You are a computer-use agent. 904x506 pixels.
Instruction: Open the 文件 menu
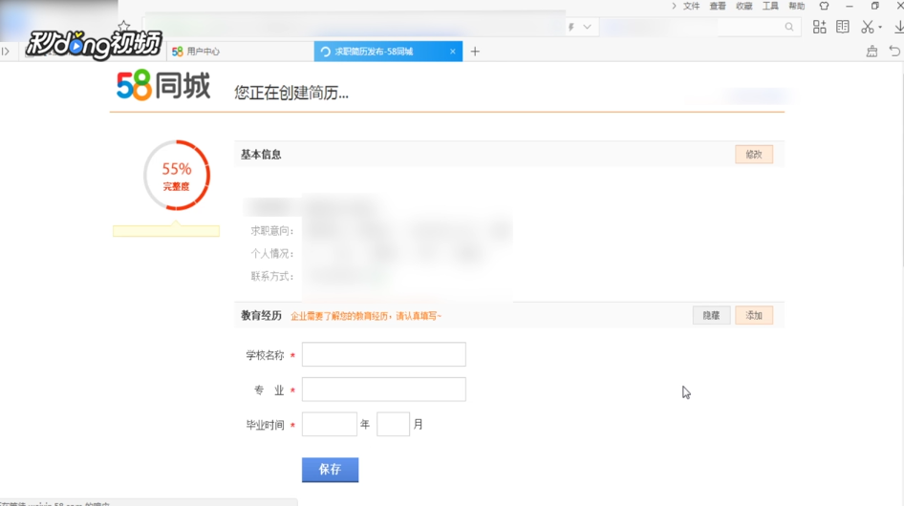point(691,6)
